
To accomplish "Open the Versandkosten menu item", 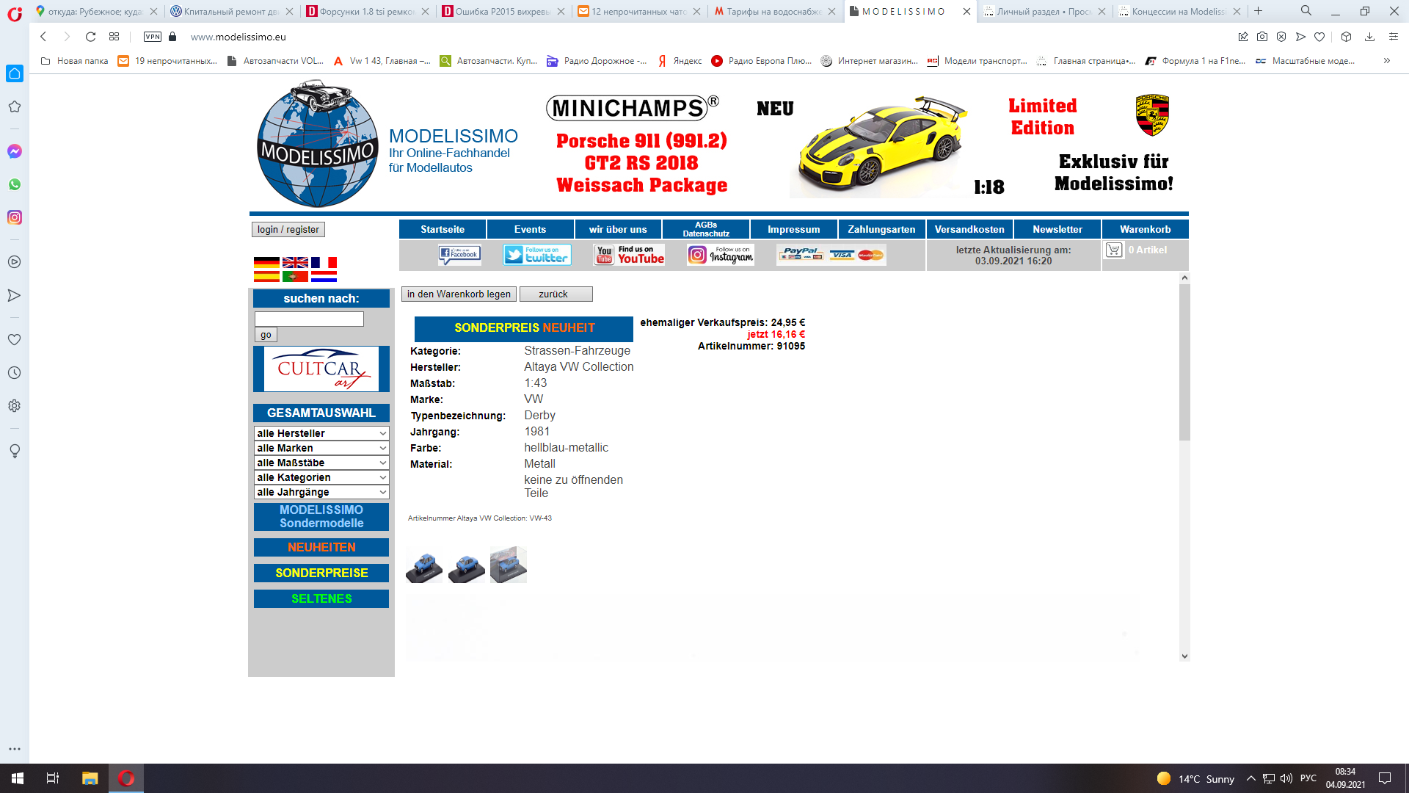I will (969, 229).
